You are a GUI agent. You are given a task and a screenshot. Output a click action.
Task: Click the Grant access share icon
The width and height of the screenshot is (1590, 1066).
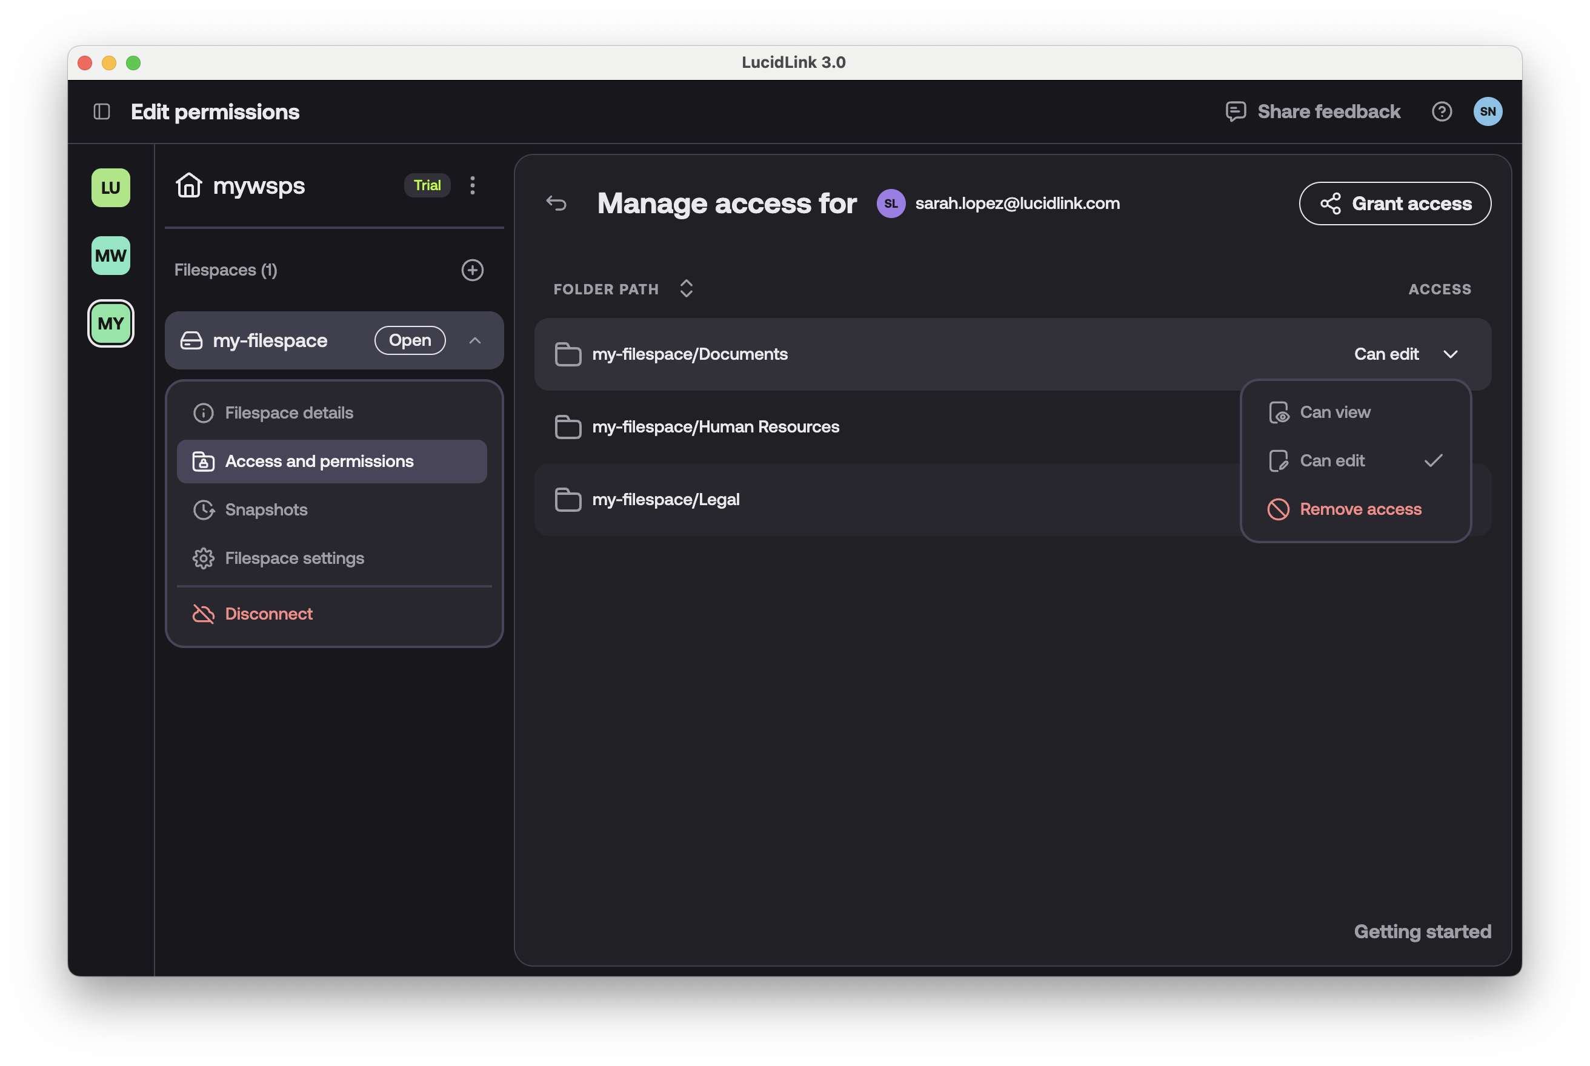[1330, 204]
